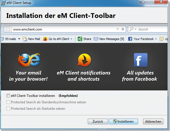Open the address bar history dropdown arrow
The image size is (170, 131).
(x=118, y=29)
